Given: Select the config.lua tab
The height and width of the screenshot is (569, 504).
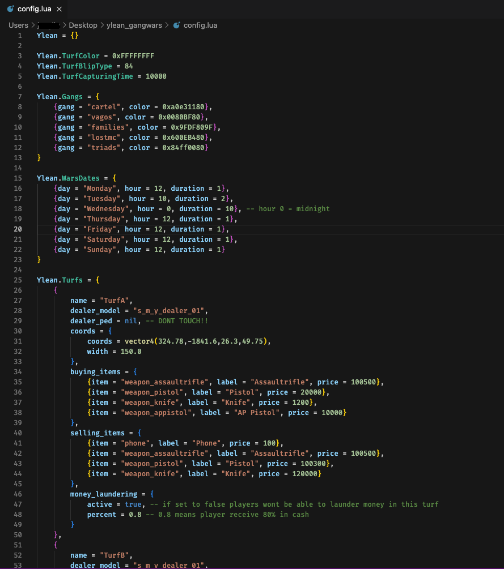Looking at the screenshot, I should click(33, 8).
